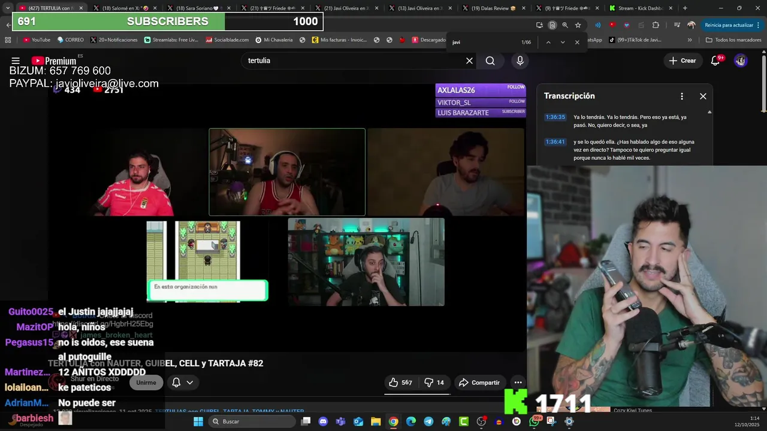The width and height of the screenshot is (767, 431).
Task: Show hidden bookmarks with the double chevron
Action: (x=690, y=40)
